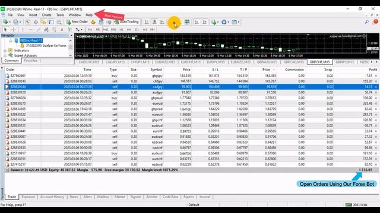
Task: Select the Trendline drawing tool
Action: (39, 30)
